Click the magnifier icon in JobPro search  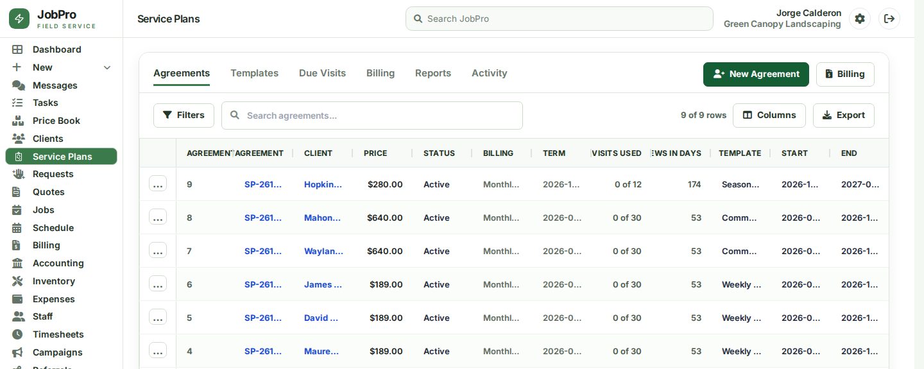pyautogui.click(x=418, y=19)
